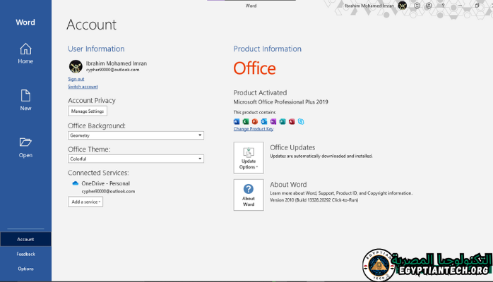Click the Sign out link
Screen dimensions: 493x282
coord(76,79)
